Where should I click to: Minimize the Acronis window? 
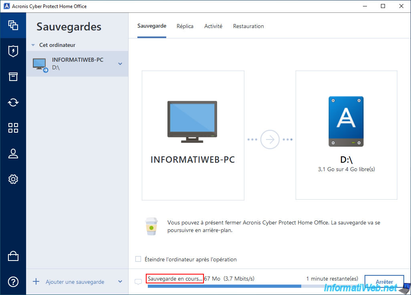coord(365,6)
